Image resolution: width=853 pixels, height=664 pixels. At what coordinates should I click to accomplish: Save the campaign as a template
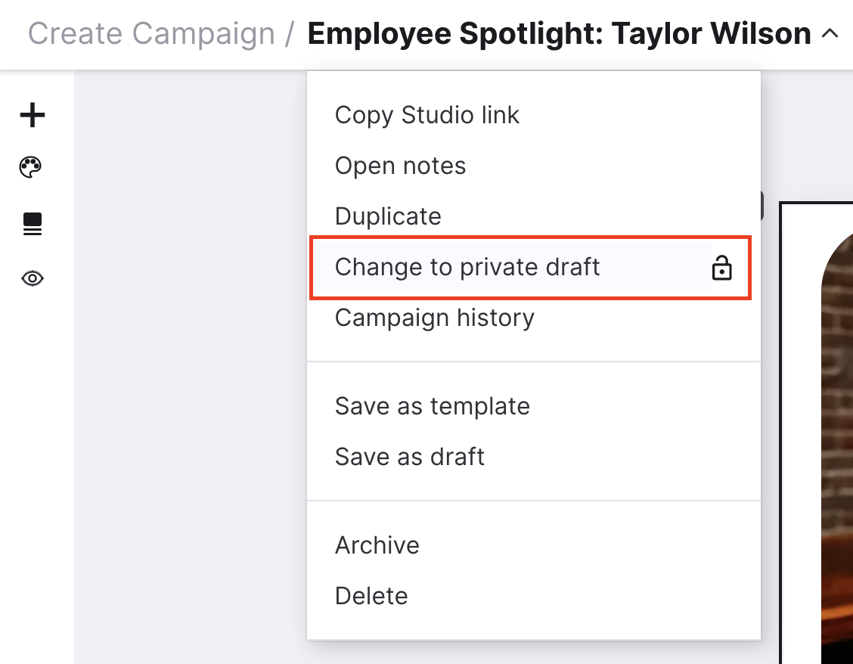coord(432,406)
